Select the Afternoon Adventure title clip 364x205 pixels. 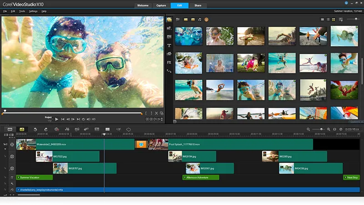[201, 177]
